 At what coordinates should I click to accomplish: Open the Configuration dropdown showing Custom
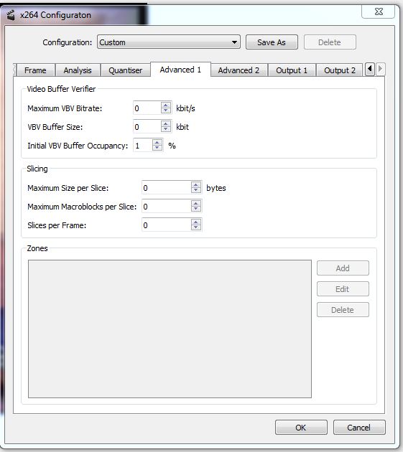[x=169, y=42]
